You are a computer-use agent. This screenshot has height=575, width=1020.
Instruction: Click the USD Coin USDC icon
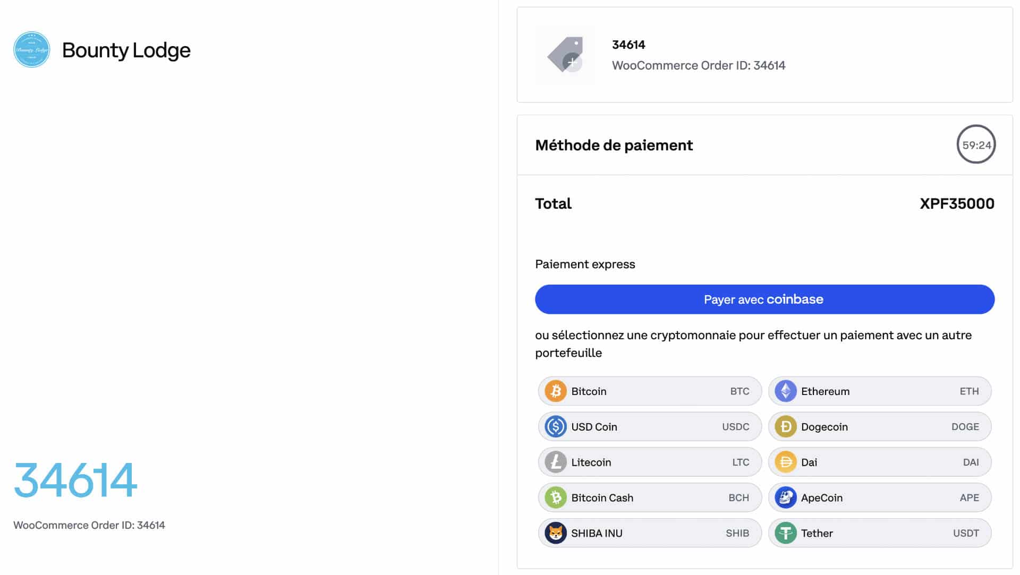coord(556,426)
